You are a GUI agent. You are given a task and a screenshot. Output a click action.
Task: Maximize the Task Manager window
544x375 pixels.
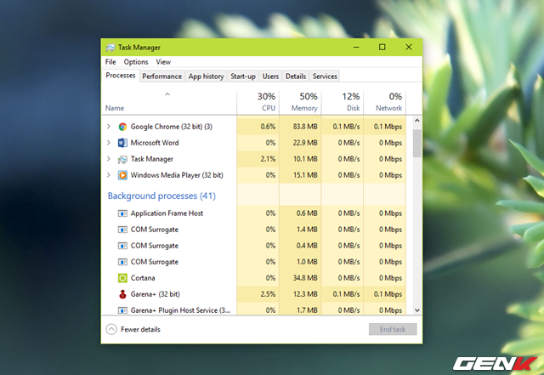382,48
